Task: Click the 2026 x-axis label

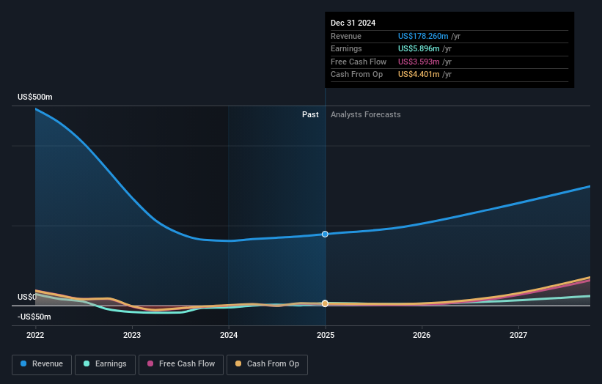Action: pyautogui.click(x=422, y=335)
